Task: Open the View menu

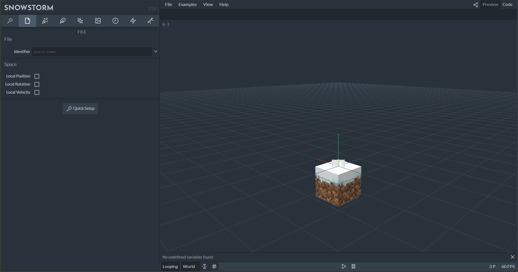Action: (x=208, y=5)
